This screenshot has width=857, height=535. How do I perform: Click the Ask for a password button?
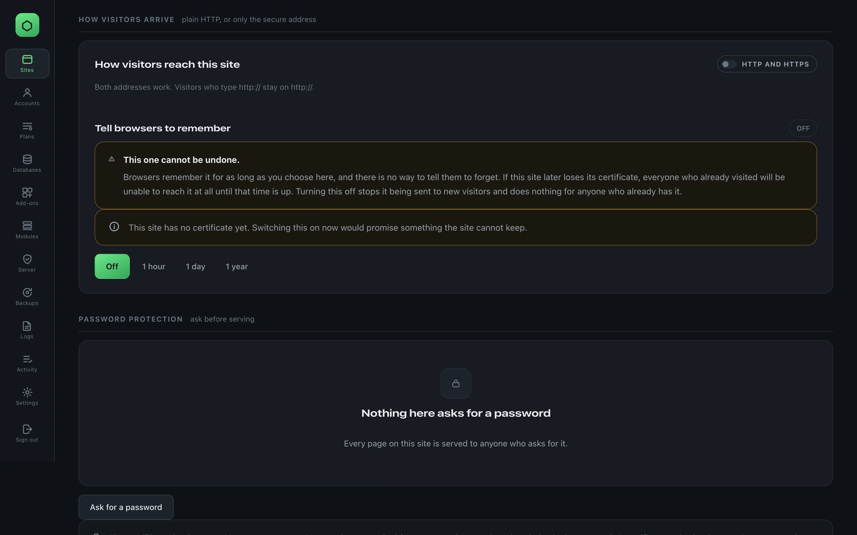(126, 507)
